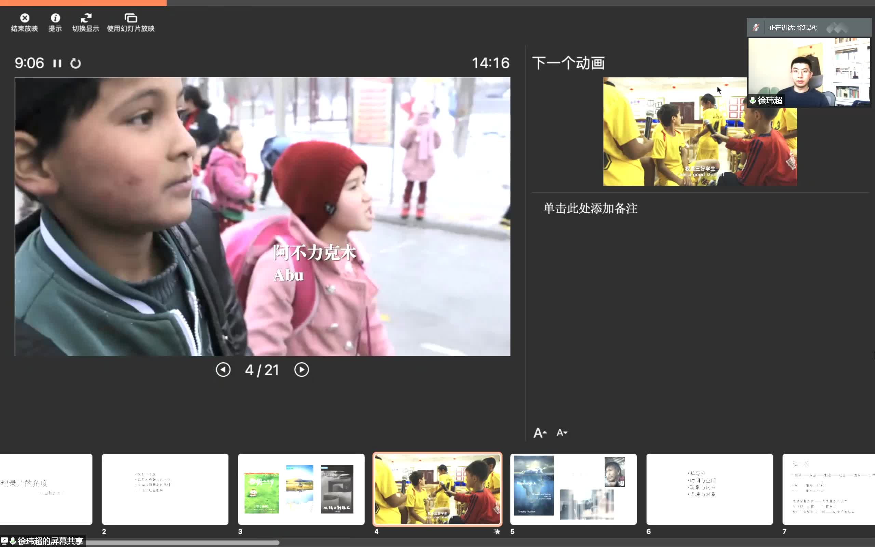875x547 pixels.
Task: Advance to the next slide arrow
Action: click(301, 370)
